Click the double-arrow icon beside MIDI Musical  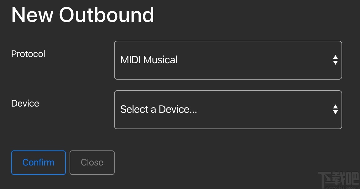pos(335,60)
